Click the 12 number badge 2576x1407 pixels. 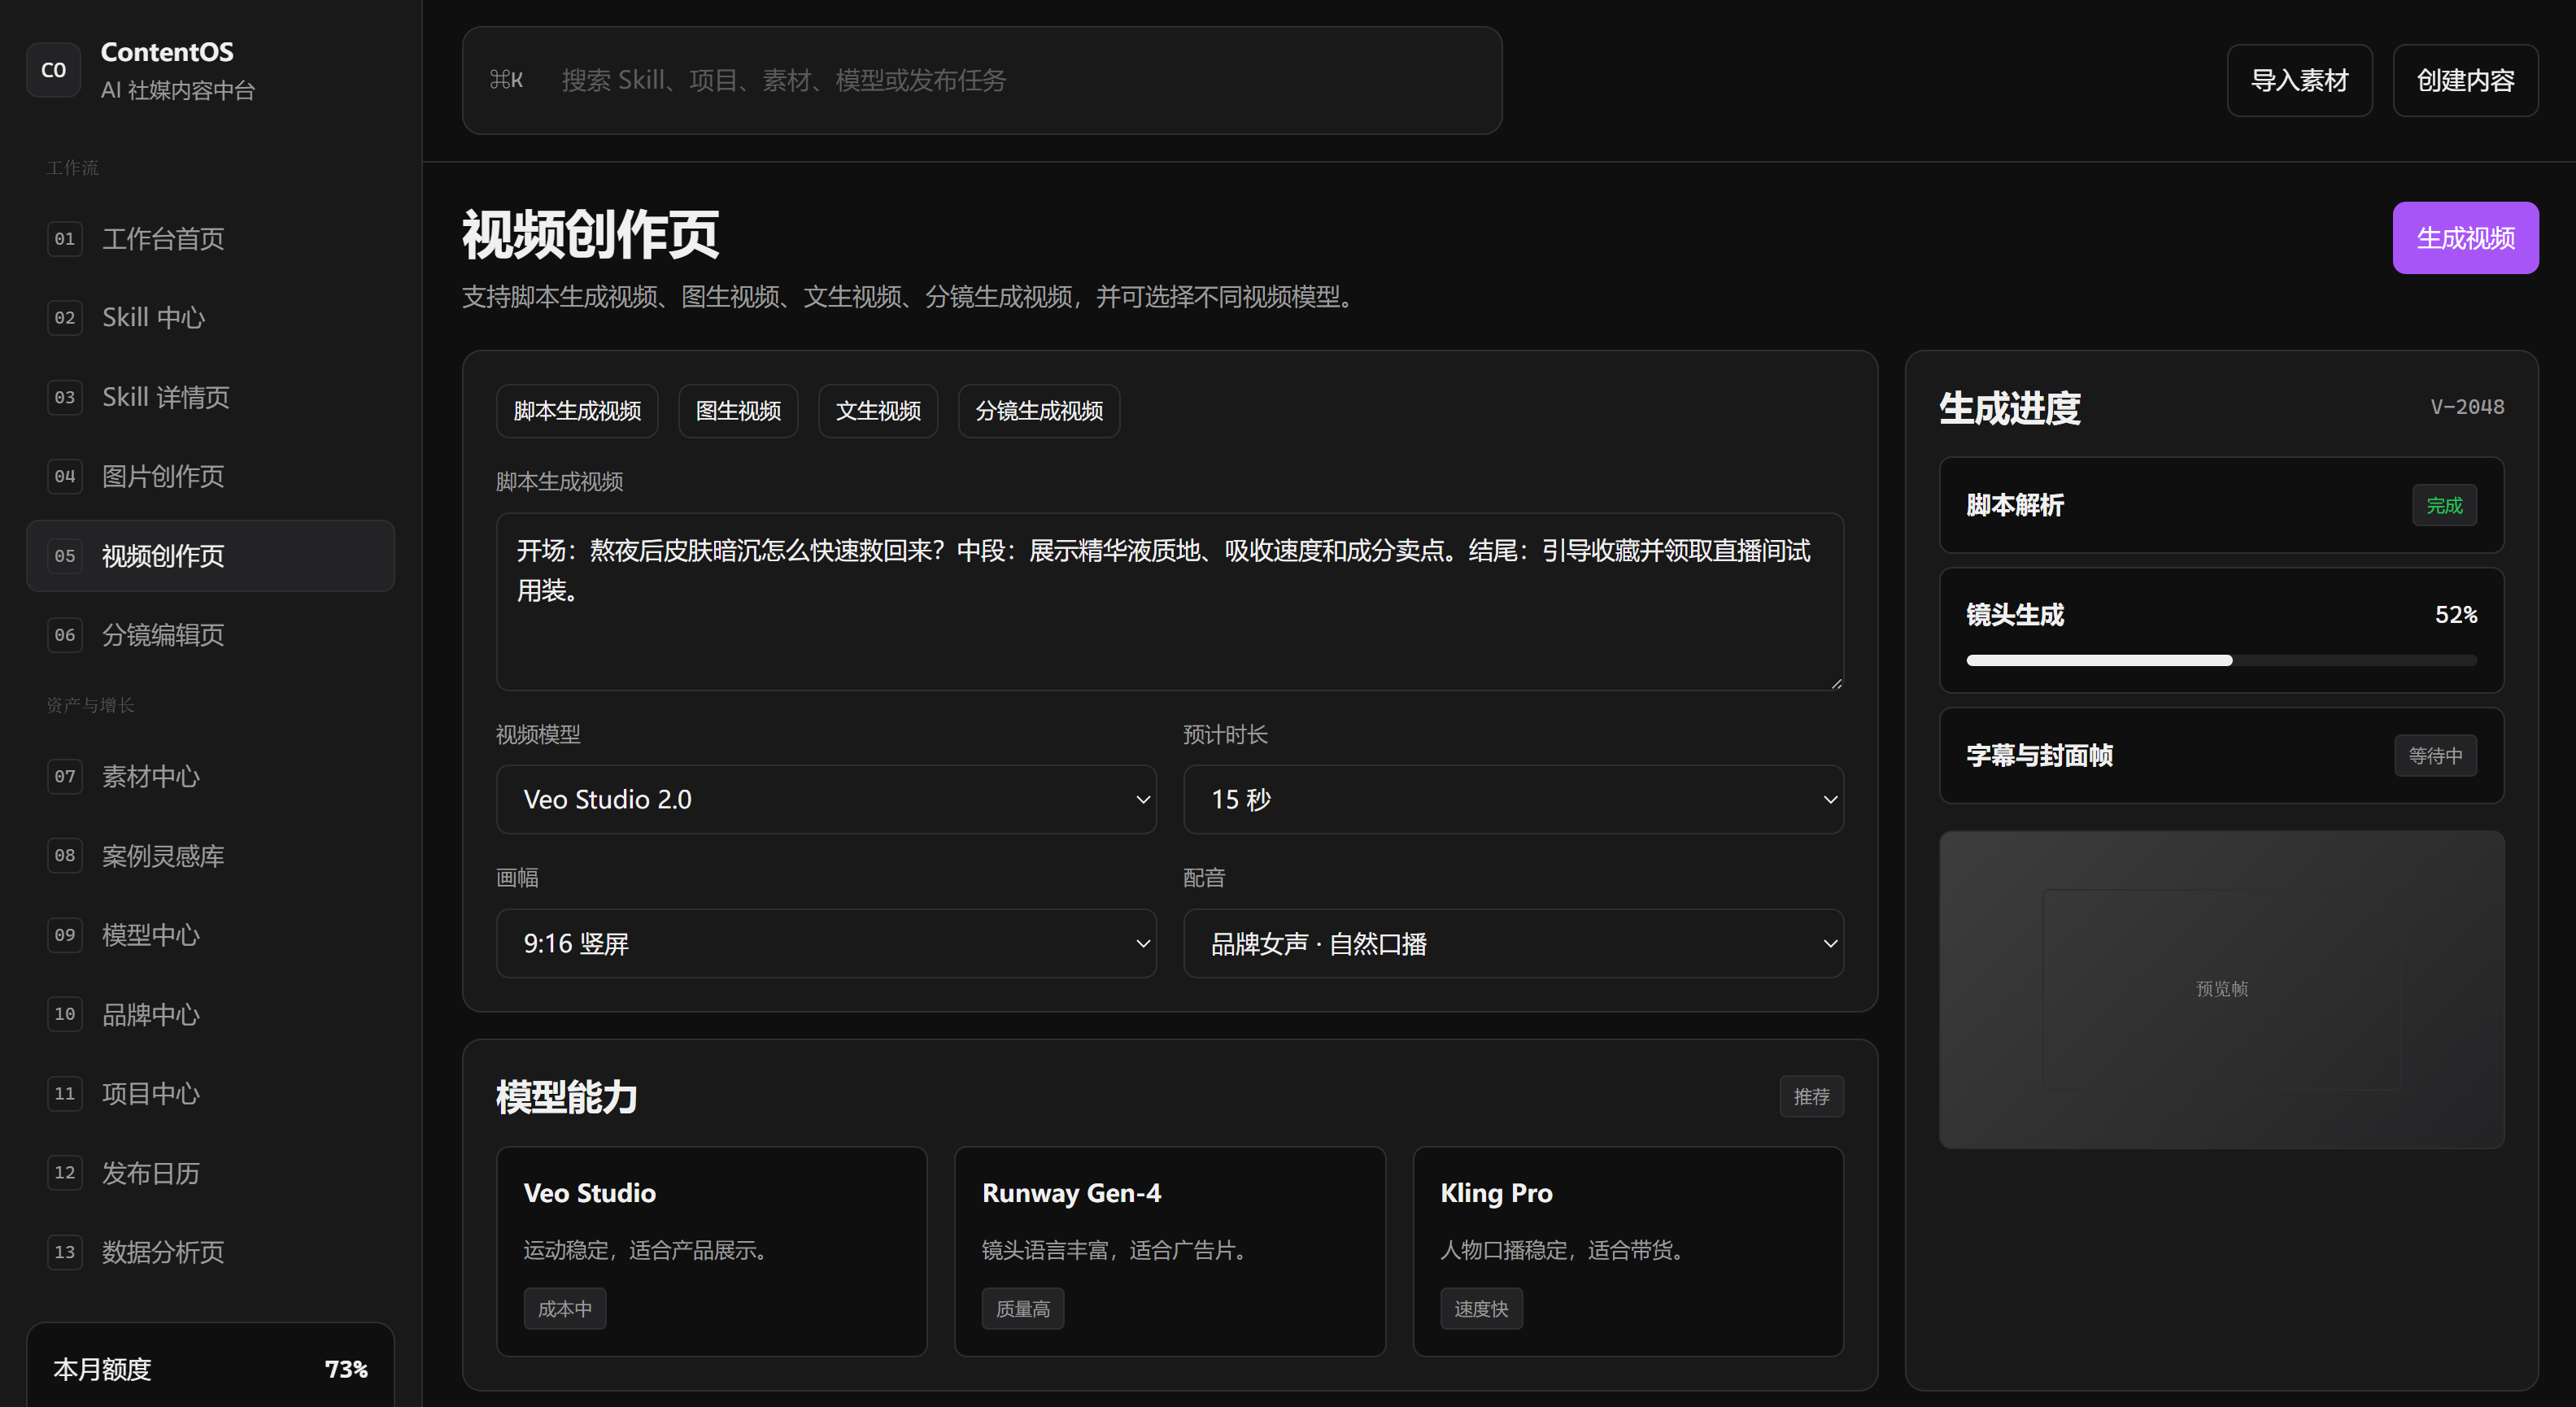click(x=65, y=1172)
